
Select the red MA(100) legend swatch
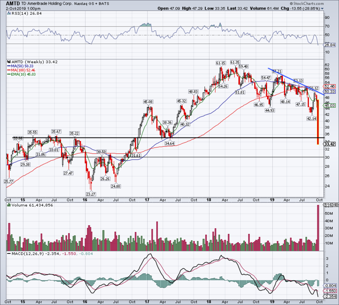click(x=8, y=70)
